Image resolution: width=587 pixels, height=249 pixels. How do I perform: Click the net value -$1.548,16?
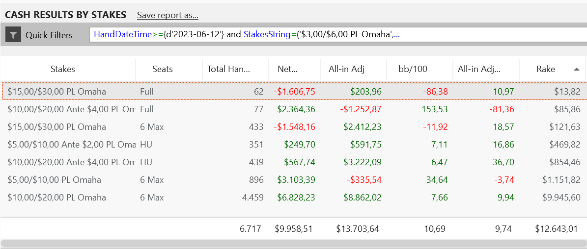[x=294, y=127]
